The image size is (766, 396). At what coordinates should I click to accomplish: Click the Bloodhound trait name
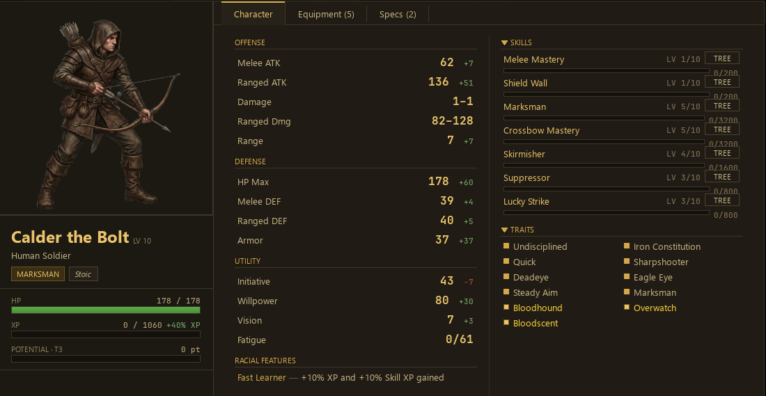[538, 308]
